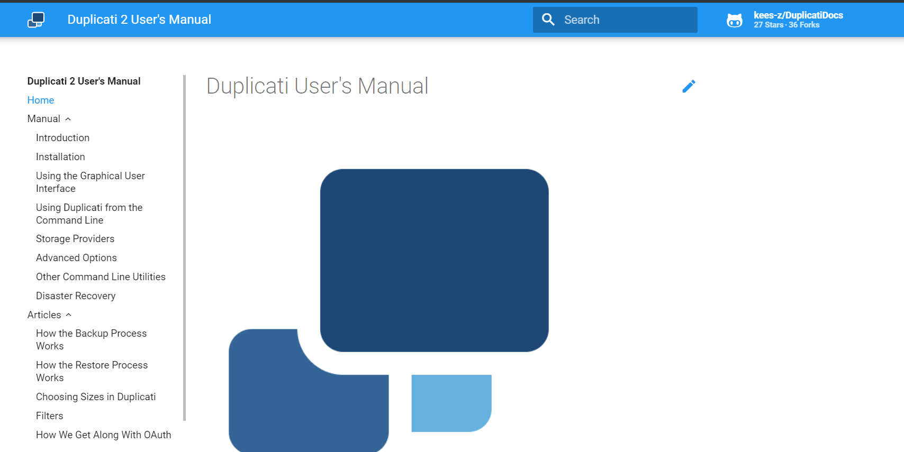Edit this page using the pencil icon

689,86
